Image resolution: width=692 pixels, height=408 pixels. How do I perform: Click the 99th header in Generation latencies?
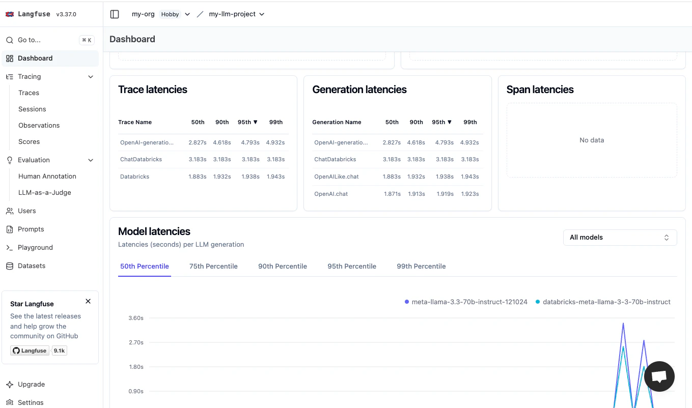(470, 122)
